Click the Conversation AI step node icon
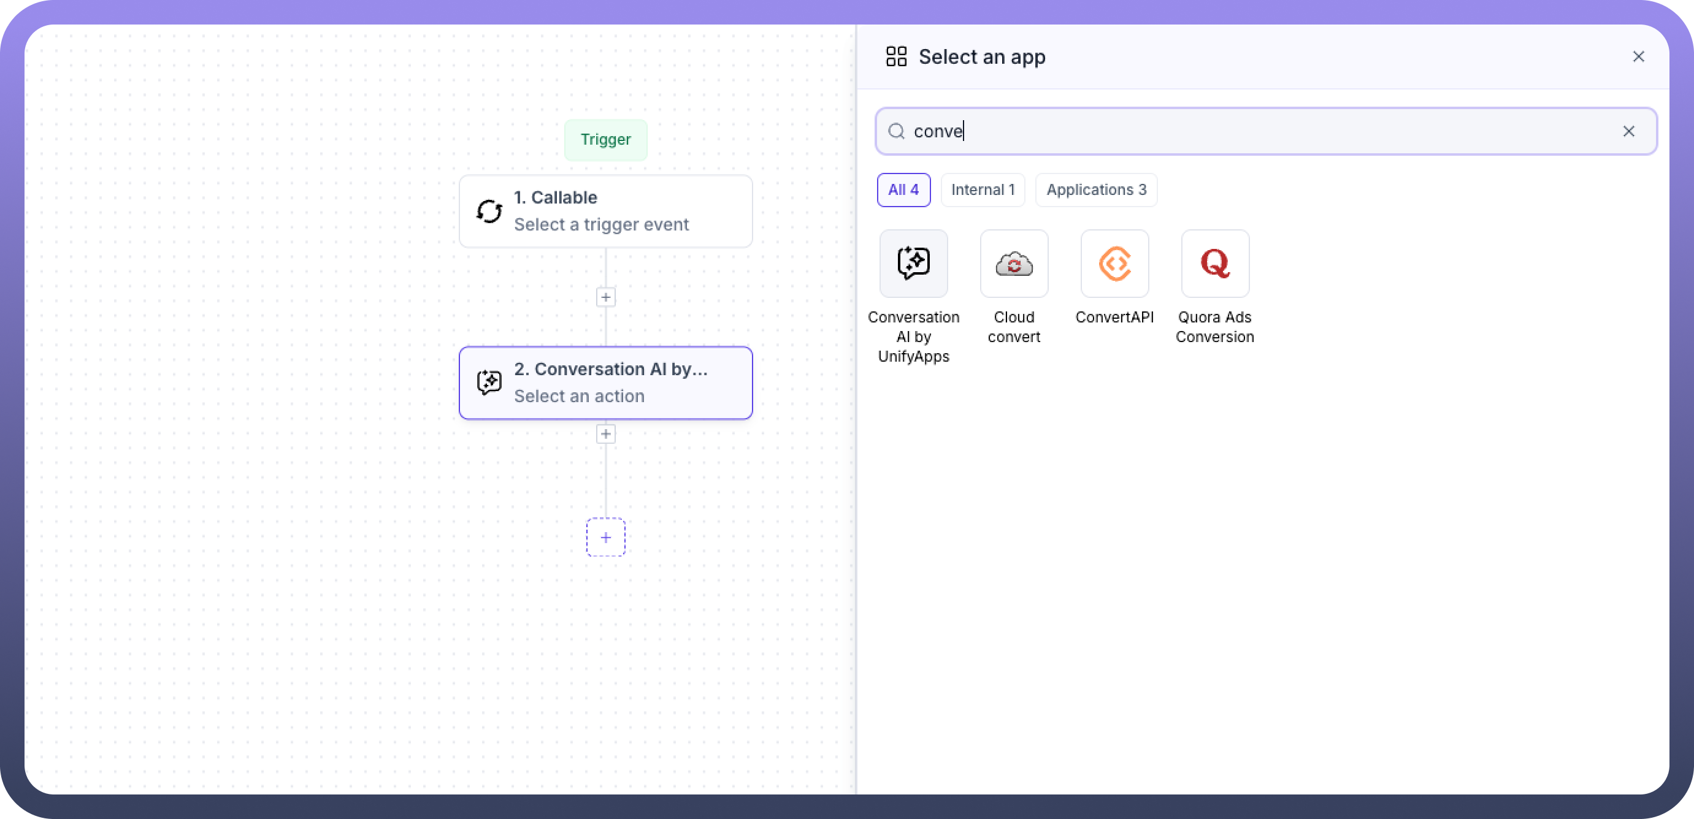This screenshot has height=819, width=1694. click(x=489, y=383)
